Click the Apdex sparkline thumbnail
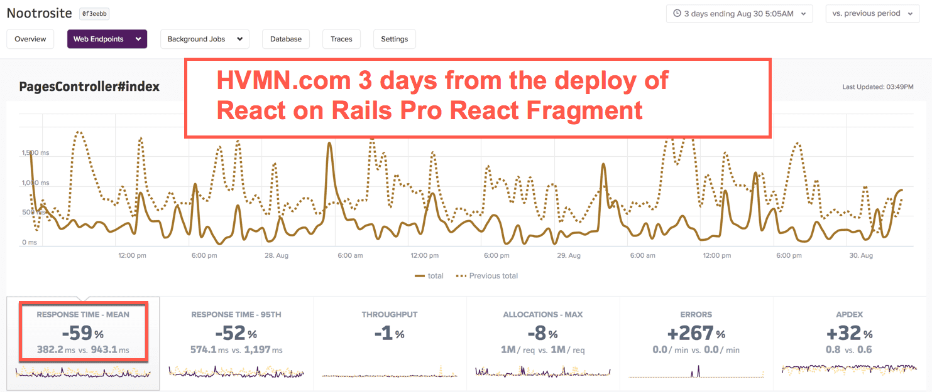932x392 pixels. 850,370
